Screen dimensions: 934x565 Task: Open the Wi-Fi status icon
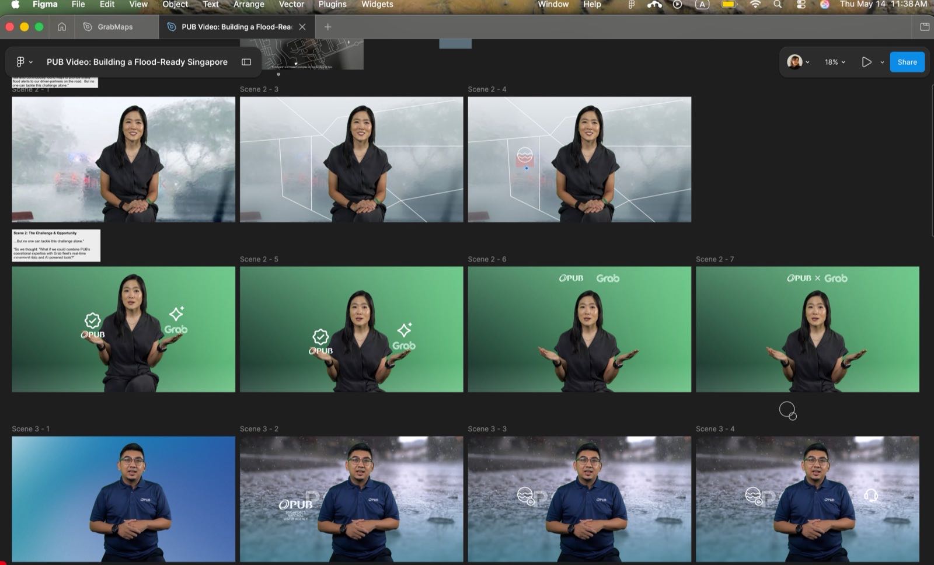(755, 4)
